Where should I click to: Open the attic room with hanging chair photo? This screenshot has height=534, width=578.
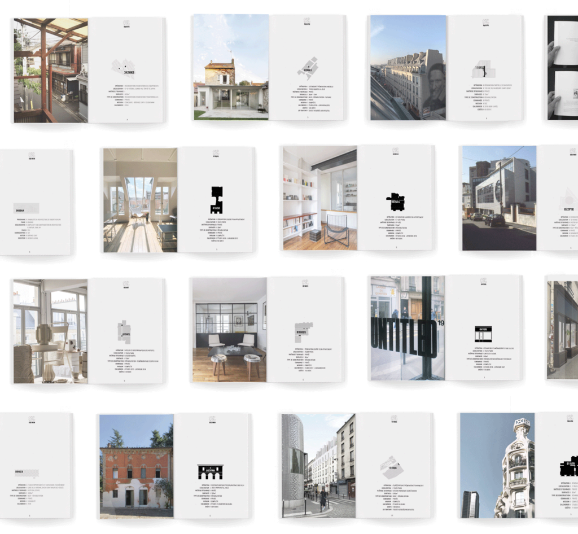[141, 200]
